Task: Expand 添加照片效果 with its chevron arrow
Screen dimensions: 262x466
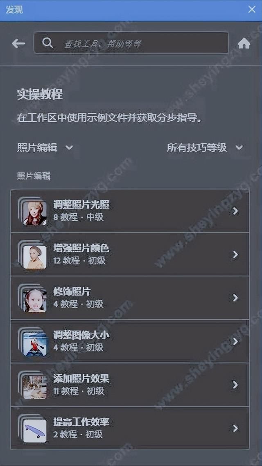Action: (235, 385)
